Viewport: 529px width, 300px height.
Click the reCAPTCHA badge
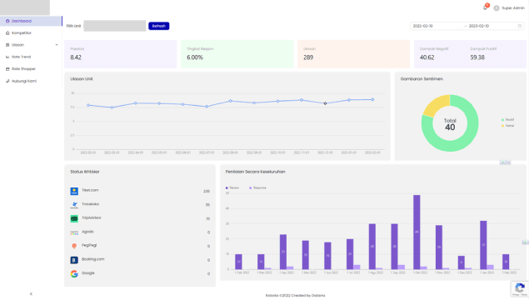pos(520,289)
